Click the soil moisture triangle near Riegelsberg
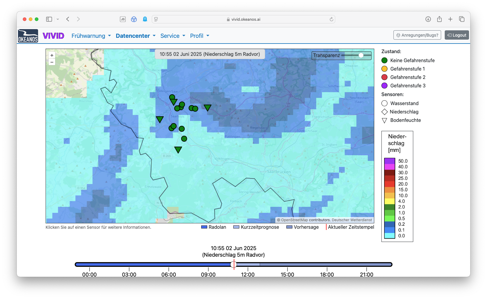487x299 pixels. click(208, 107)
